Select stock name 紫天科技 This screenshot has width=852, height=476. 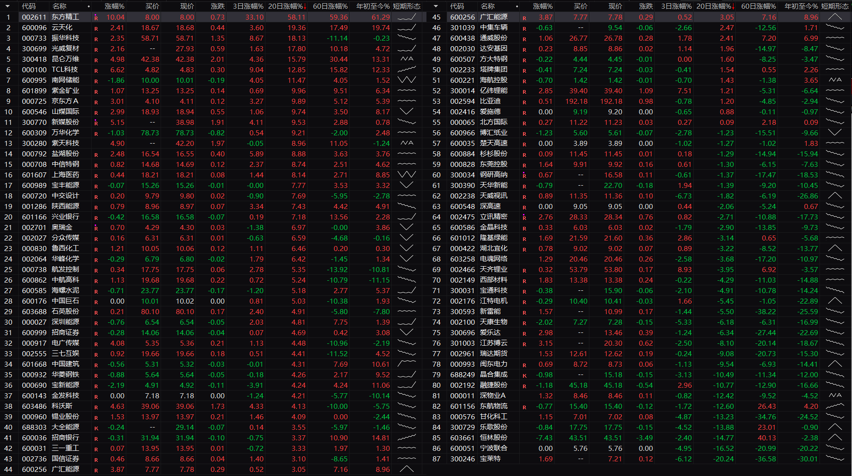pos(65,143)
